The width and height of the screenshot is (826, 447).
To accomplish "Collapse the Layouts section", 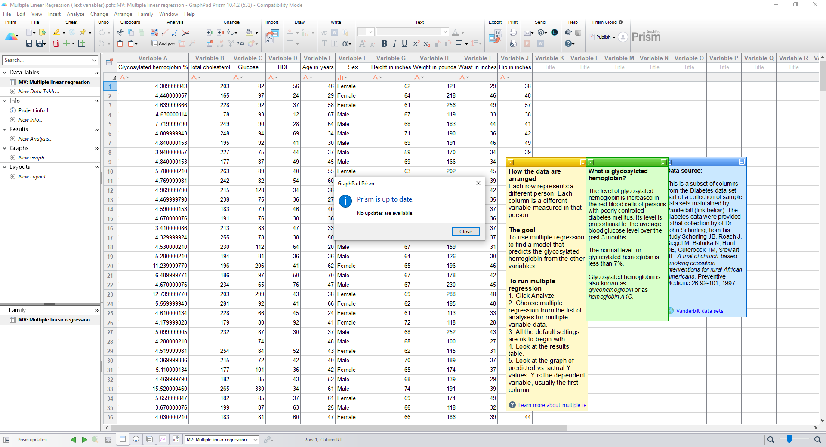I will pos(5,167).
